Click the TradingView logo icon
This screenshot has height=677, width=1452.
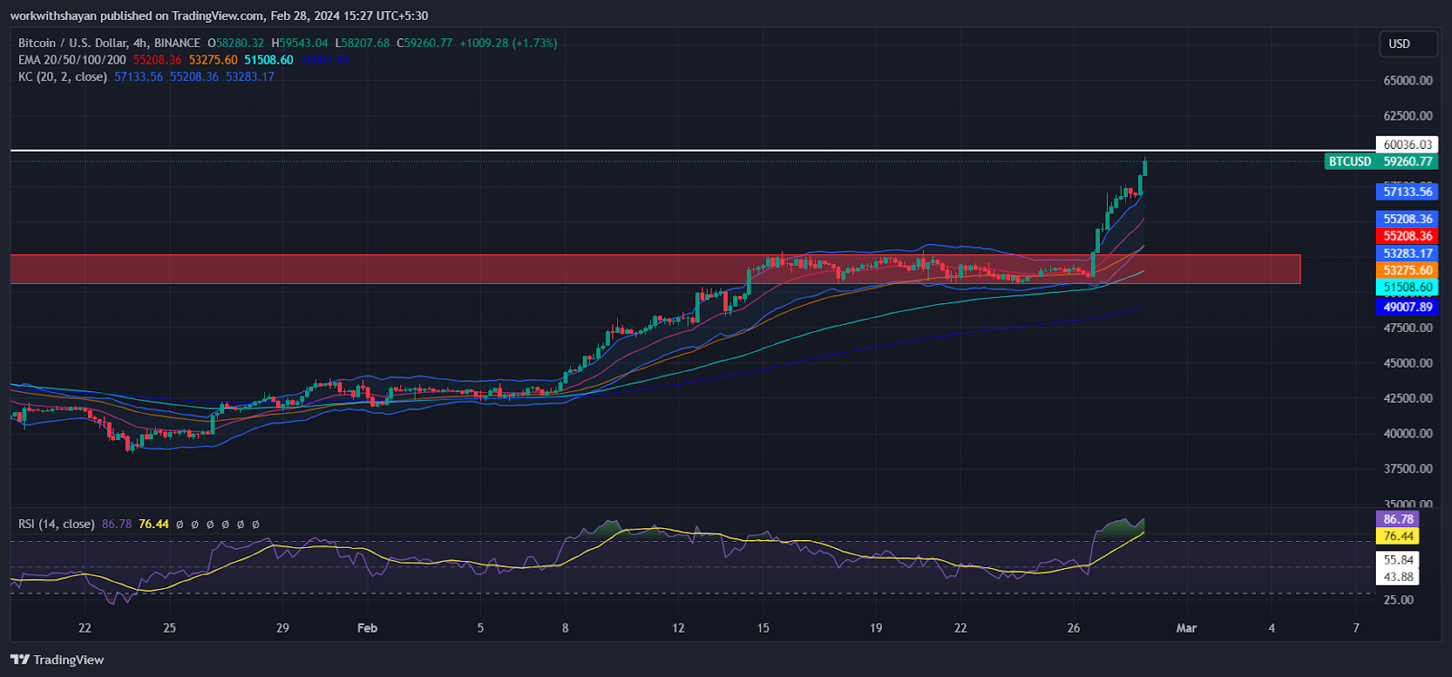pos(20,660)
